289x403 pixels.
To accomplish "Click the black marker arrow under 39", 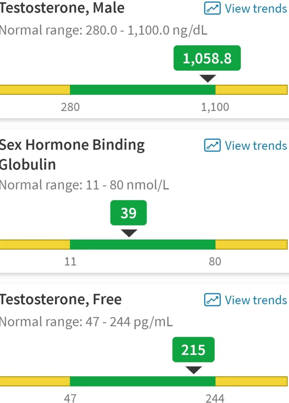I will click(x=129, y=233).
